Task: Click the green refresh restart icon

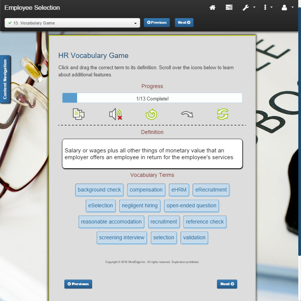Action: point(223,114)
